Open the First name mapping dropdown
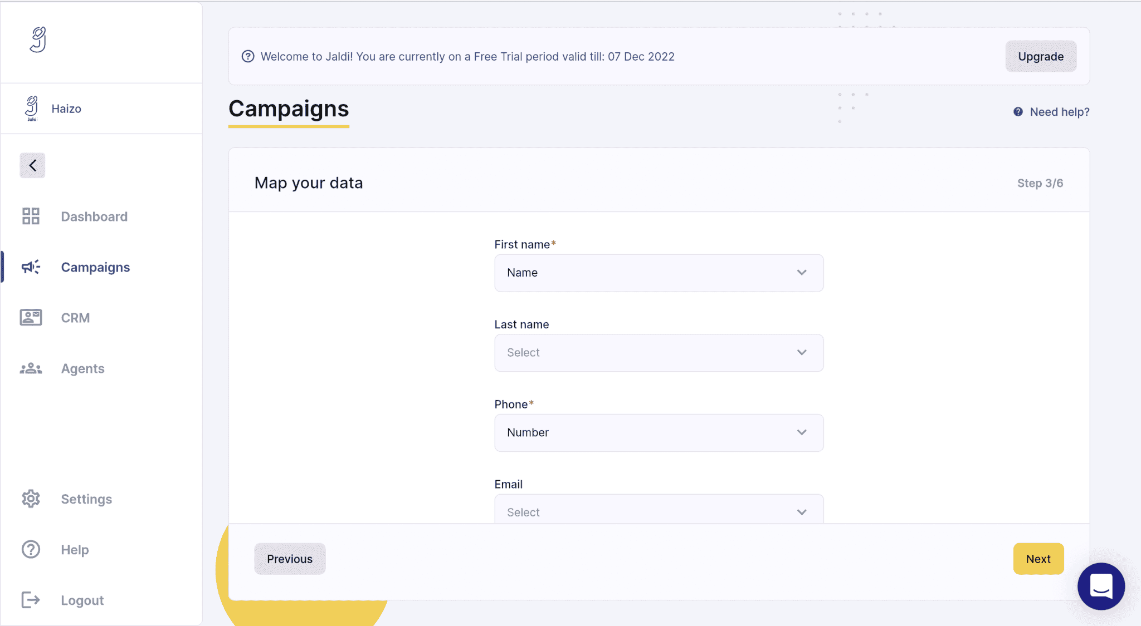 coord(658,273)
